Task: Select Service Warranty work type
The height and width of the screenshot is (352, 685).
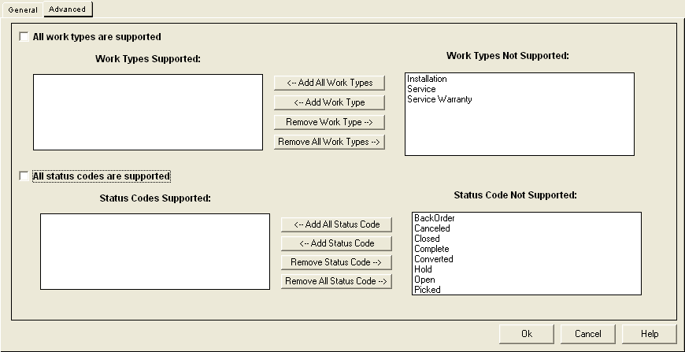Action: tap(439, 99)
